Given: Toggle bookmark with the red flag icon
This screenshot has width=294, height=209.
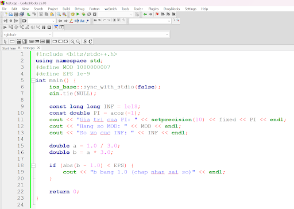Looking at the screenshot, I should [x=157, y=14].
